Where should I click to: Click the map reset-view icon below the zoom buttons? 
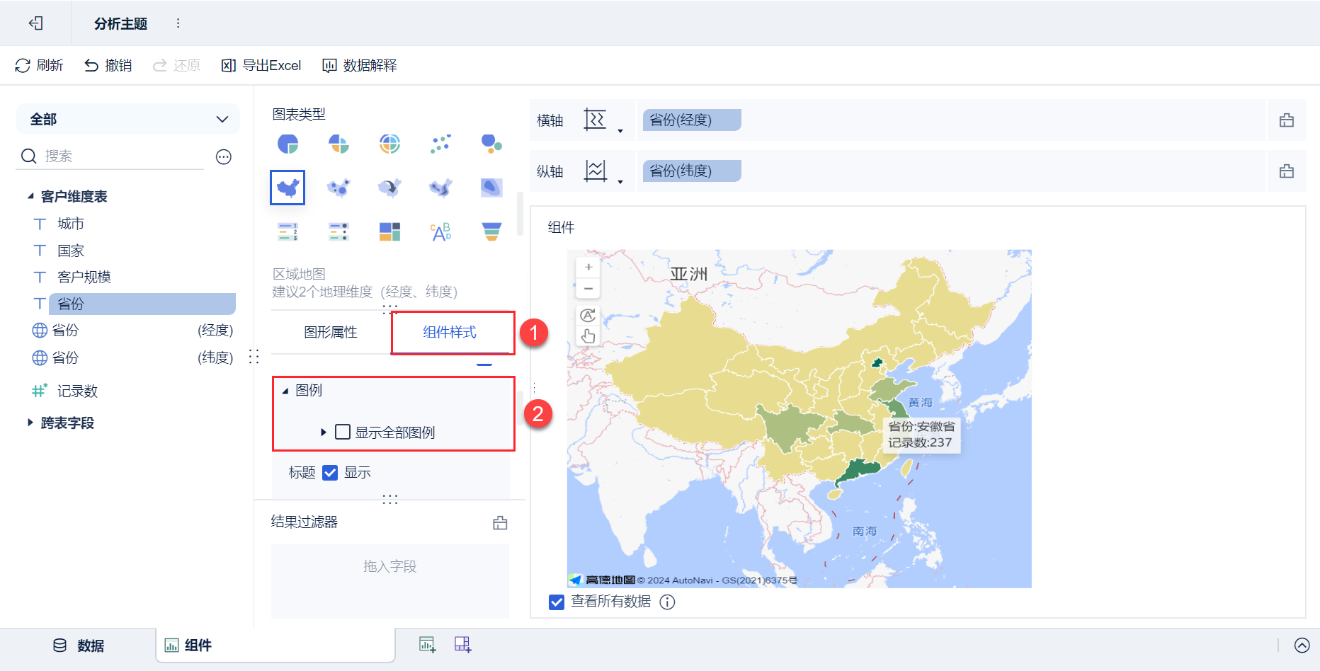pyautogui.click(x=588, y=315)
